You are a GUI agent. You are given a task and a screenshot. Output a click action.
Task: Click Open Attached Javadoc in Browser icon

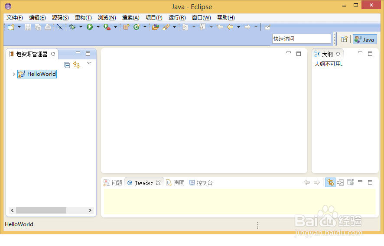point(351,182)
